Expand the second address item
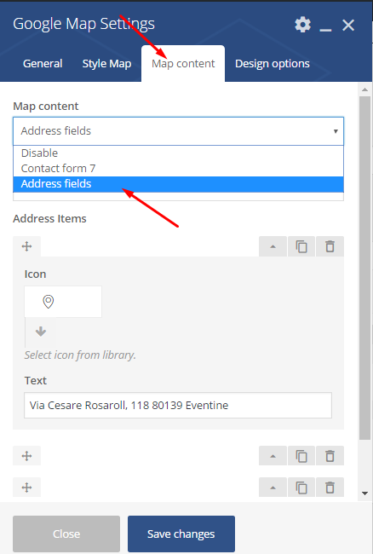Screen dimensions: 373x554 (x=273, y=456)
